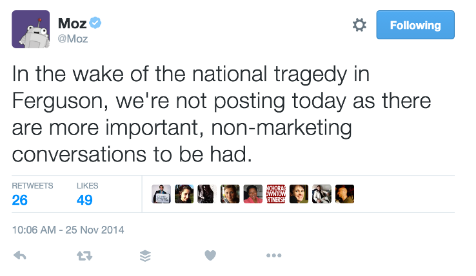This screenshot has height=276, width=476.
Task: Retweet this Moz tweet
Action: pos(84,255)
